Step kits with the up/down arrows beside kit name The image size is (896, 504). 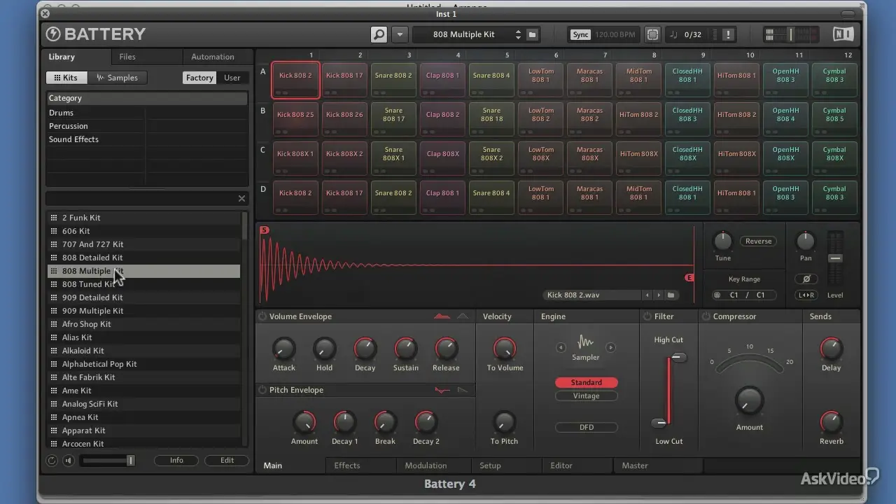tap(518, 34)
